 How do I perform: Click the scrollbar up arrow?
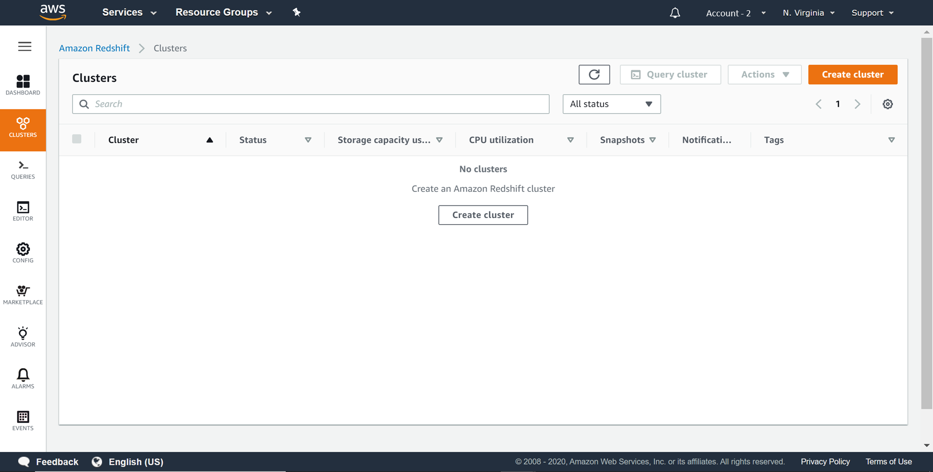926,32
